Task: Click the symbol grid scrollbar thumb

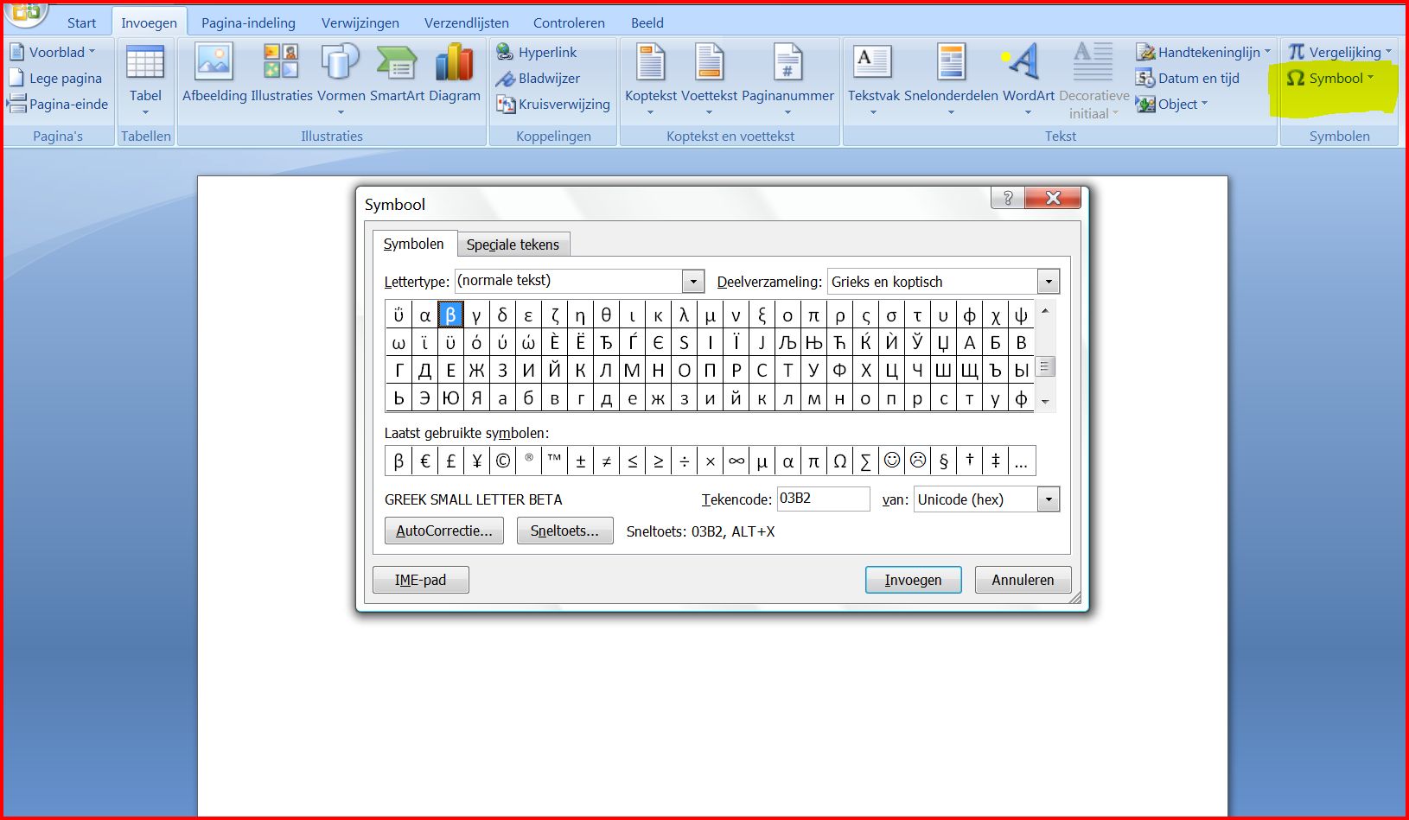Action: pos(1045,367)
